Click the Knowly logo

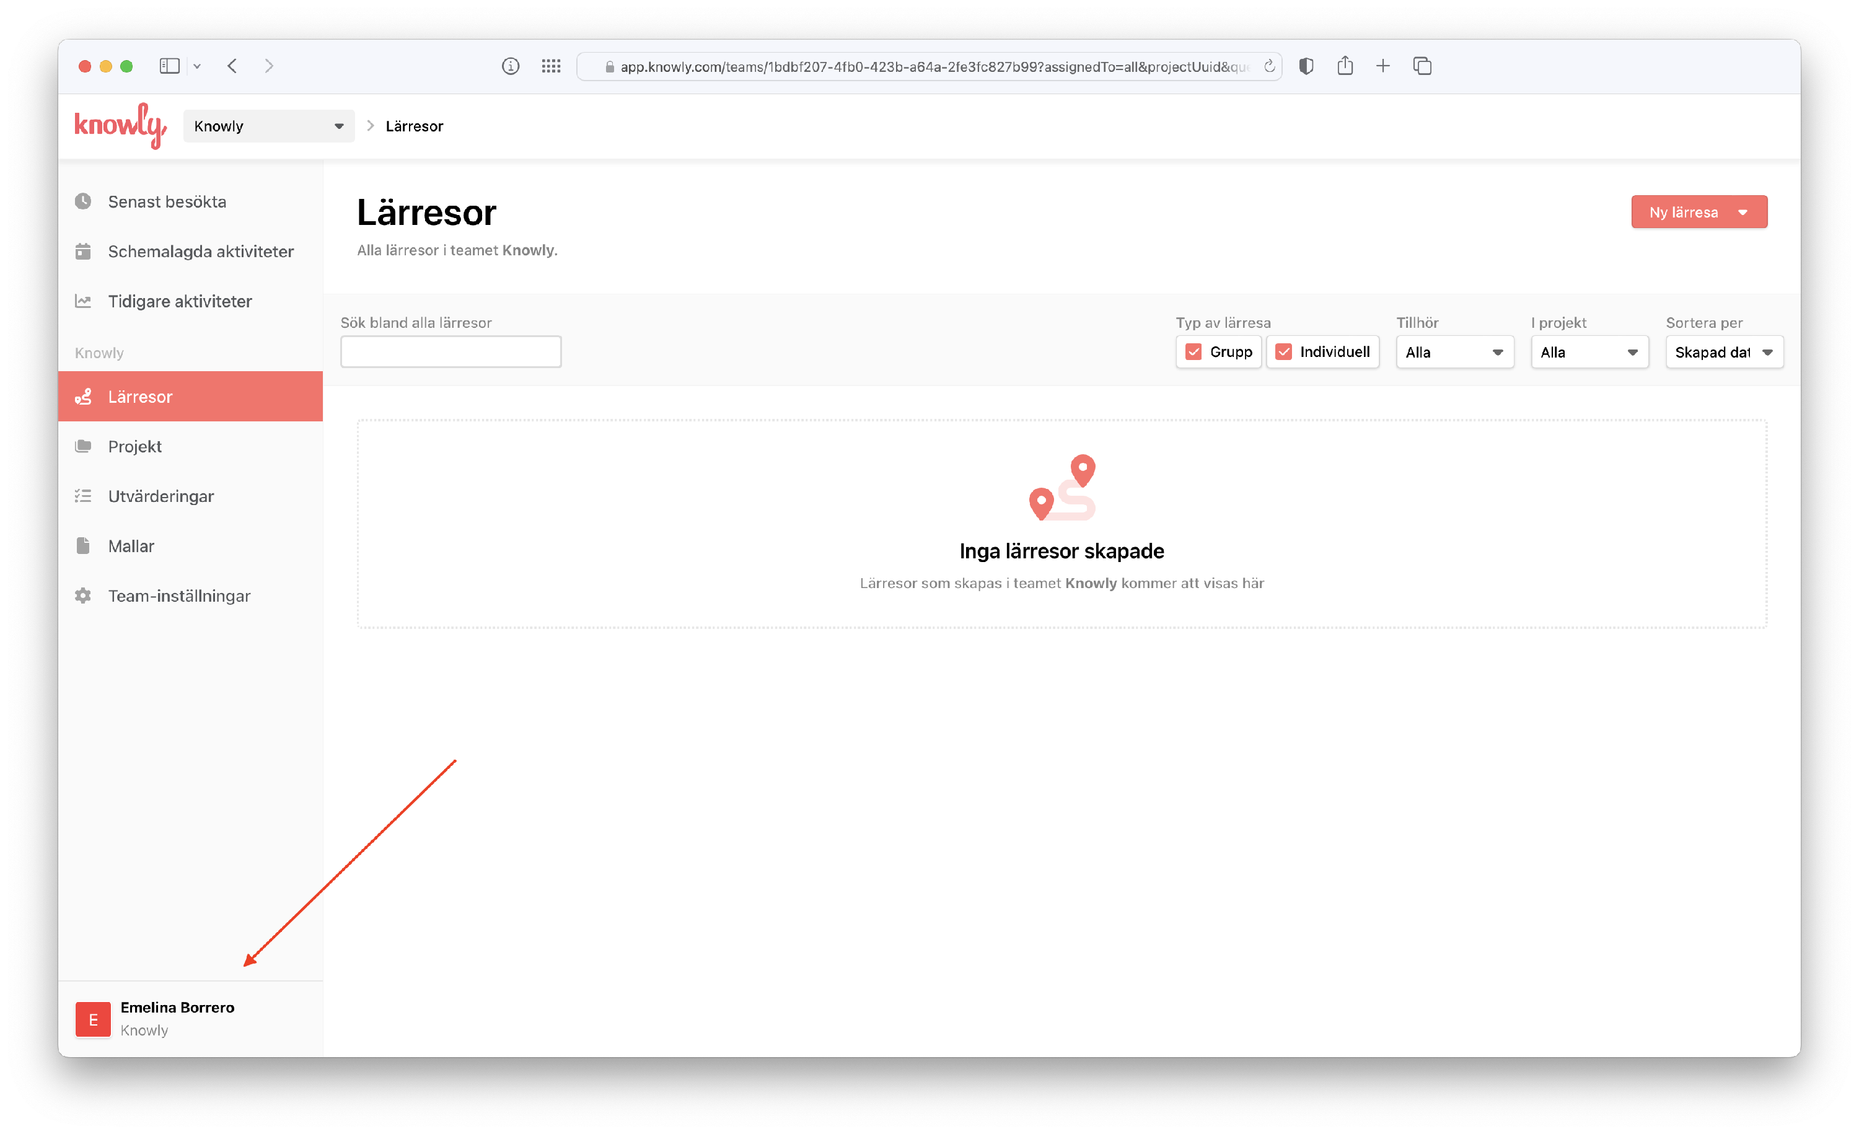pyautogui.click(x=120, y=125)
